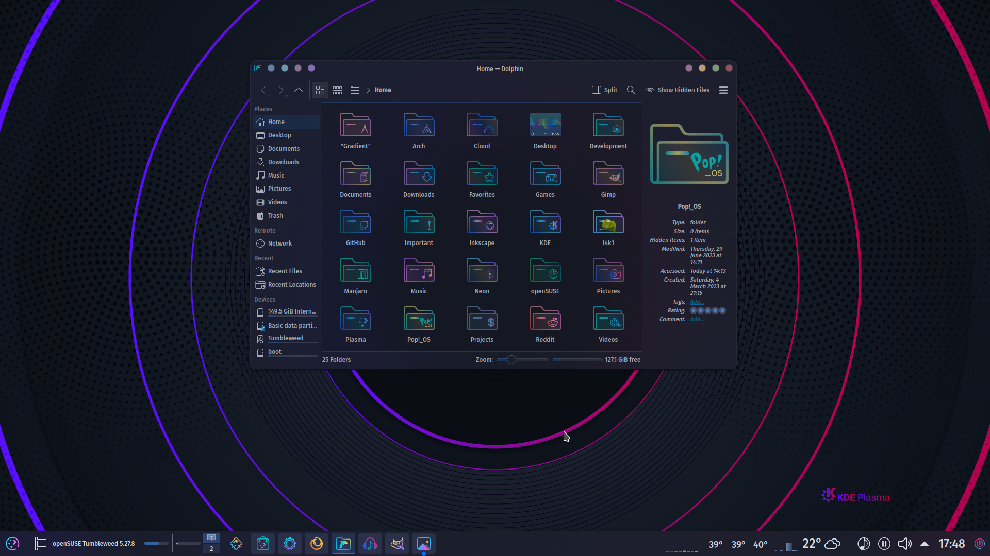
Task: Open the Desktop folder thumbnail in grid
Action: (545, 131)
